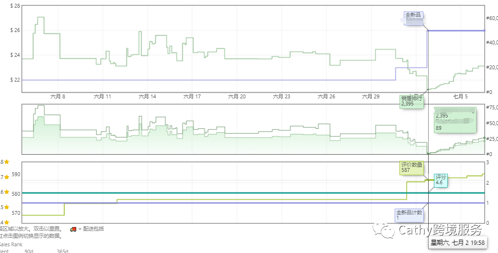This screenshot has height=253, width=498.
Task: Click the Sales Rank legend text
Action: 11,244
